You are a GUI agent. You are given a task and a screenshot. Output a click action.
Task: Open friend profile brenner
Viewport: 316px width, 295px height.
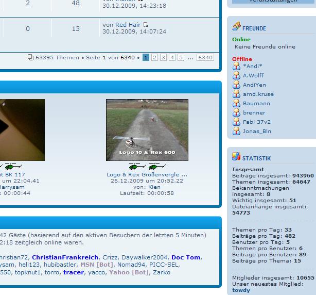pyautogui.click(x=254, y=112)
